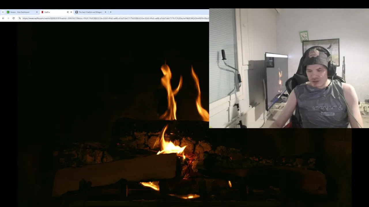Open a new browser tab
The height and width of the screenshot is (207, 369).
coord(111,12)
